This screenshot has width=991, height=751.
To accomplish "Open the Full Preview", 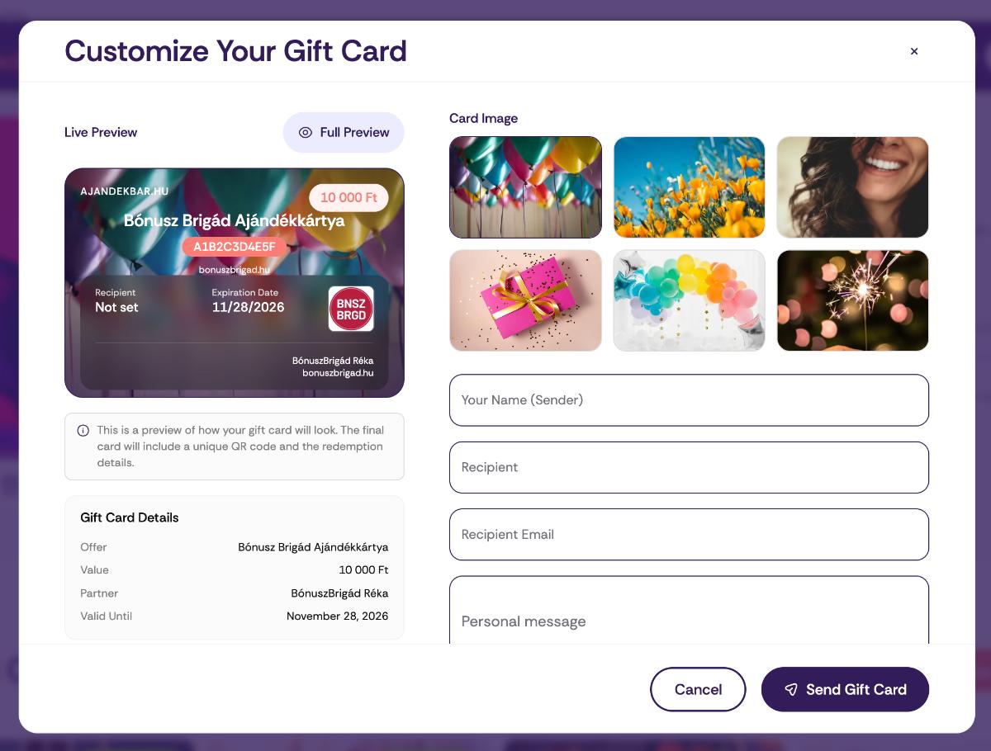I will coord(344,133).
